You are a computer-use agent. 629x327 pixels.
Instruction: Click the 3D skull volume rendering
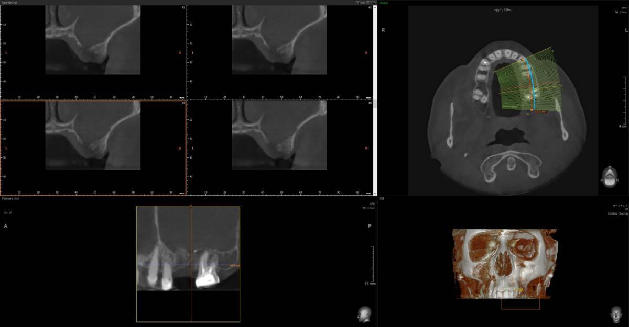pos(503,263)
